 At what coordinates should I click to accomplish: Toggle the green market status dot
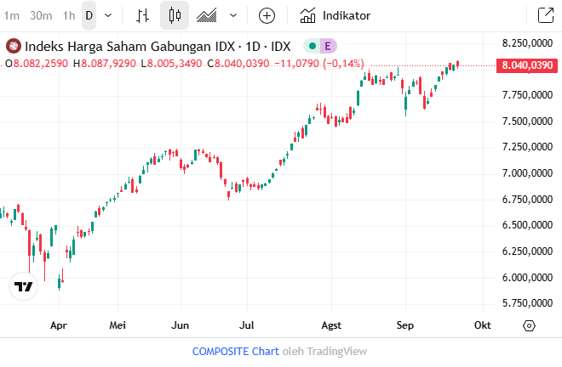[x=313, y=46]
